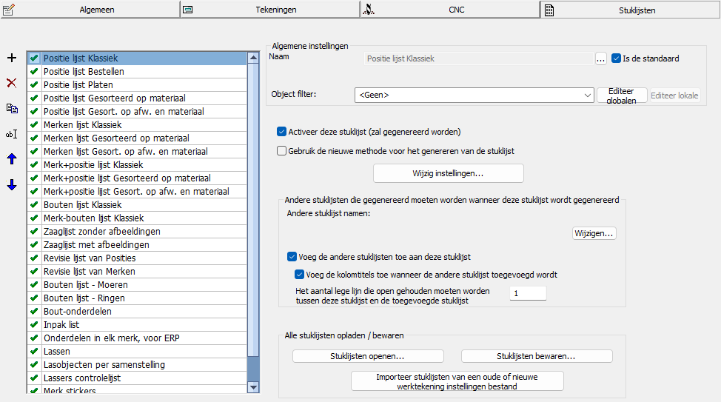Viewport: 721px width, 402px height.
Task: Click the red X delete icon
Action: 11,83
